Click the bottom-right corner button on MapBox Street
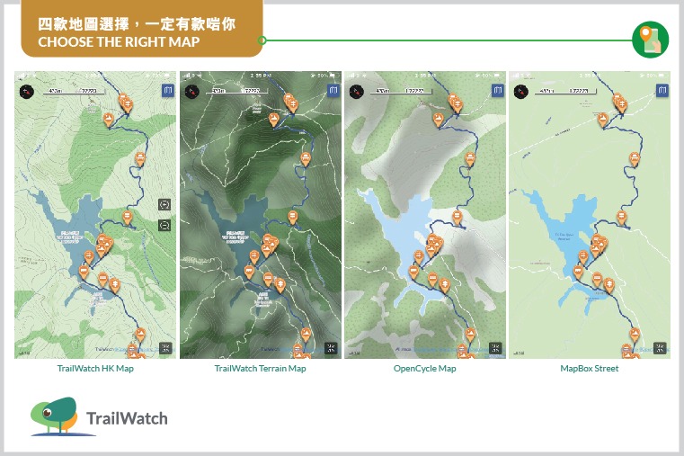Screen dimensions: 684x456 660,347
